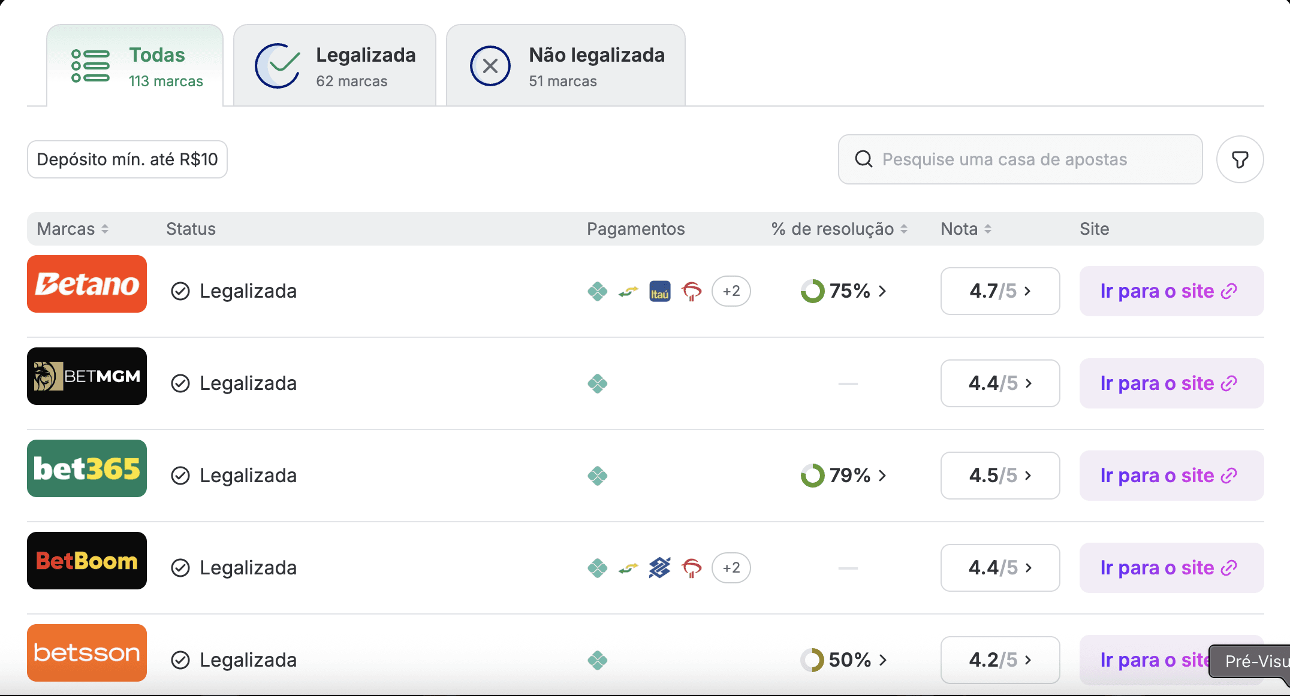Click Pix icon in betsson row
1290x696 pixels.
tap(598, 660)
